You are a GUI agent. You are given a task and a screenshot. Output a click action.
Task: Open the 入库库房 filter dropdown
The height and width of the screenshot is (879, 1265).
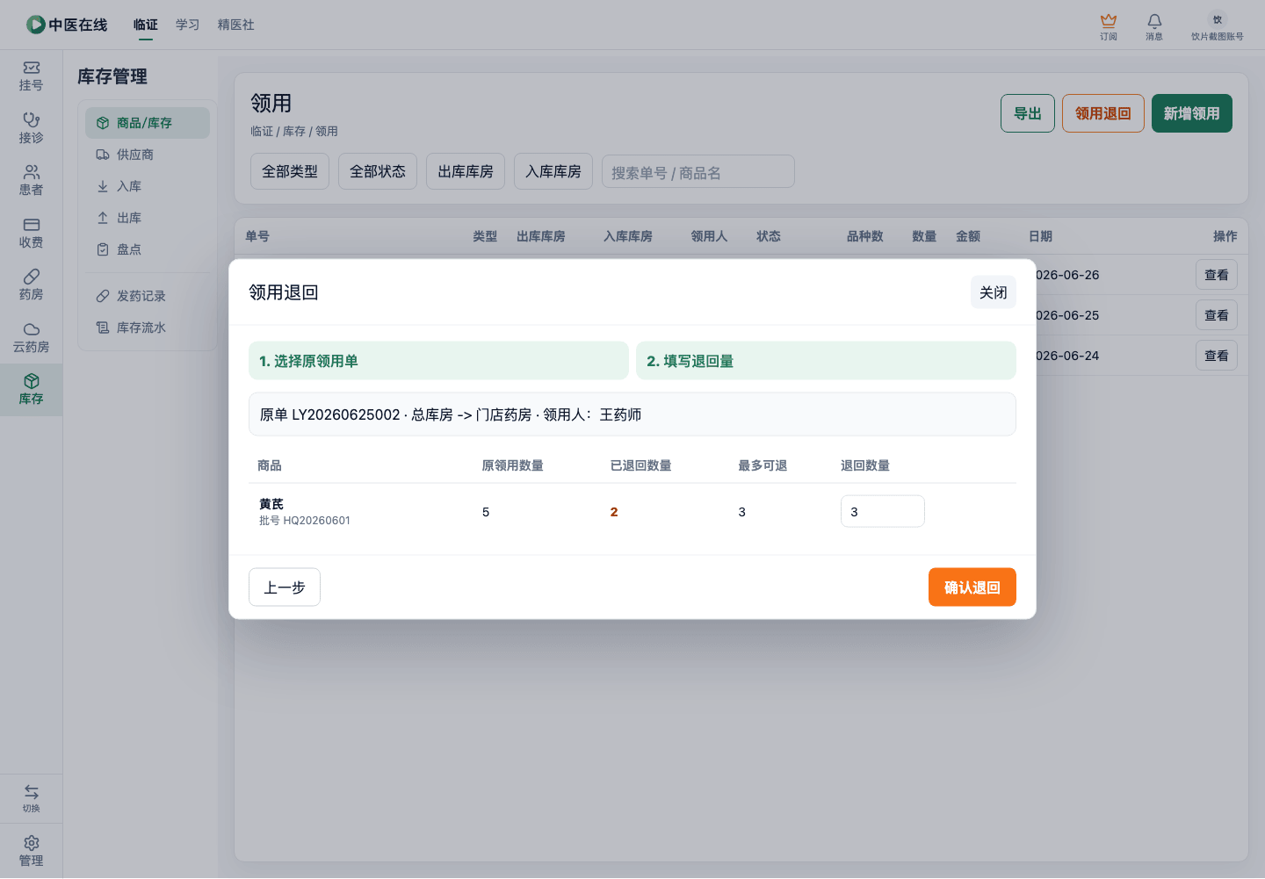[553, 171]
